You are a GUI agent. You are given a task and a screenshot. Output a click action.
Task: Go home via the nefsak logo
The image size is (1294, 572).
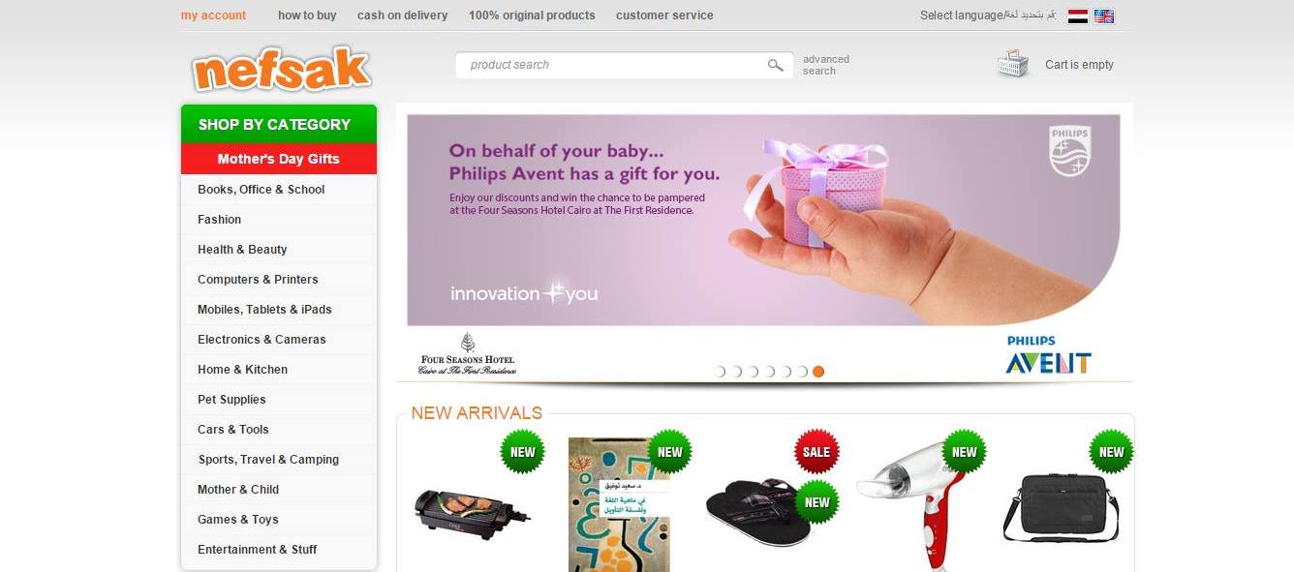282,69
